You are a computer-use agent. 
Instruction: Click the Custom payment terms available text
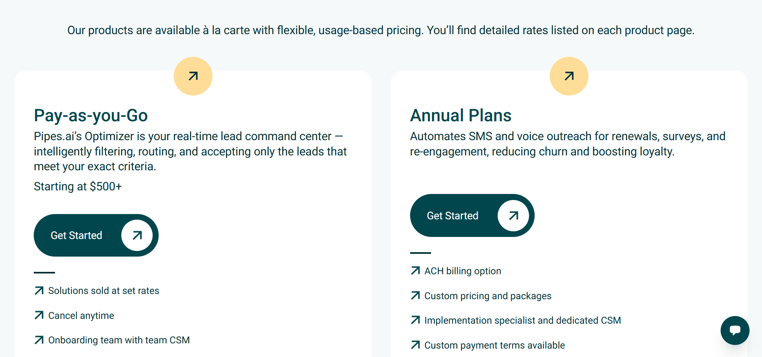pyautogui.click(x=494, y=345)
